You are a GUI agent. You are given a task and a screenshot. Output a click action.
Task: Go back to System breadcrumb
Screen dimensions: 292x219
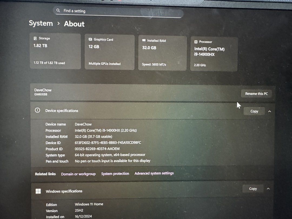pos(41,23)
